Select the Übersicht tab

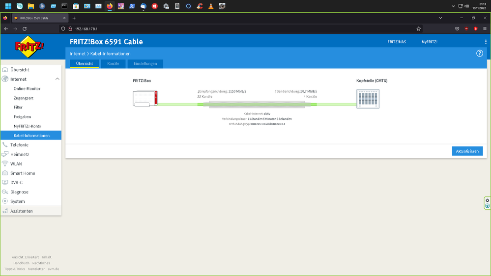pyautogui.click(x=85, y=63)
